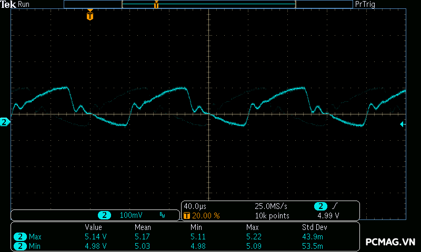Click the trigger level arrow on right edge
The image size is (421, 252).
click(x=403, y=124)
